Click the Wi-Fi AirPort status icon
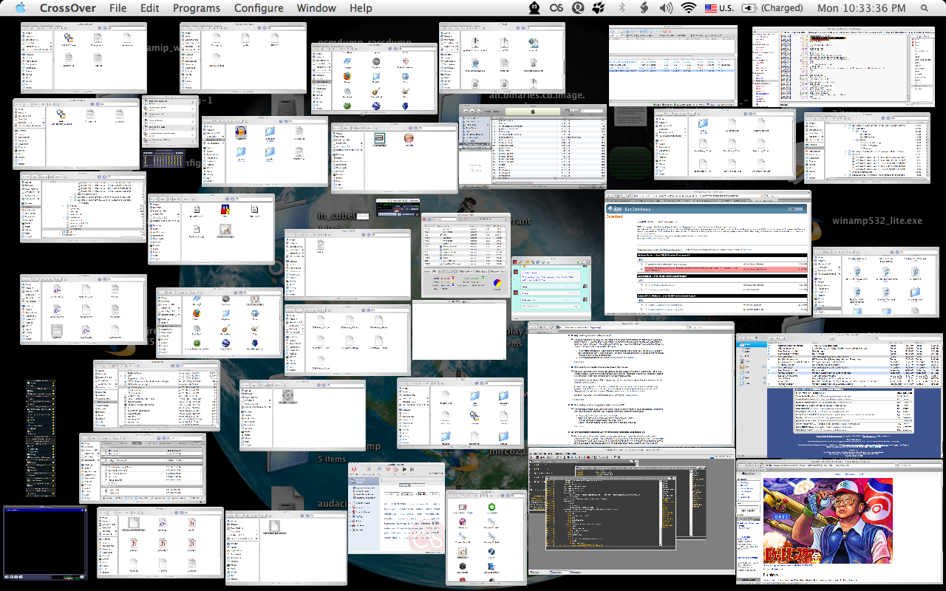The width and height of the screenshot is (946, 591). click(689, 8)
